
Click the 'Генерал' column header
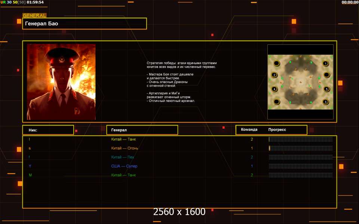[x=142, y=130]
